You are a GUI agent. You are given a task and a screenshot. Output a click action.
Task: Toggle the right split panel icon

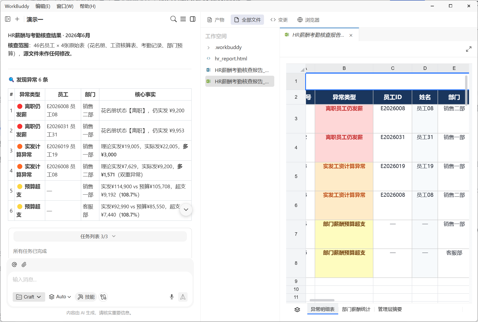click(193, 19)
